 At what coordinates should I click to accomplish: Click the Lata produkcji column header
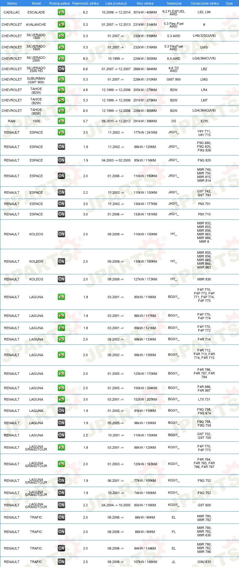pos(116,3)
